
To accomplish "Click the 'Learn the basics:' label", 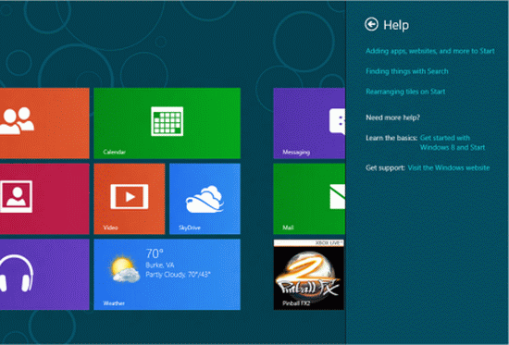I will point(391,138).
